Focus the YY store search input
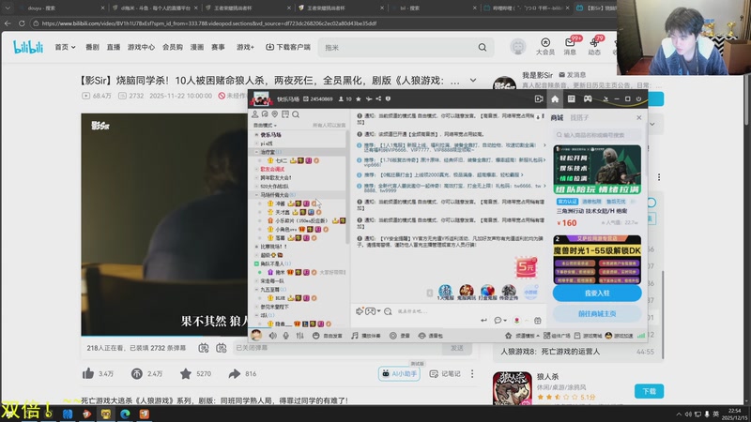This screenshot has width=751, height=422. coord(597,135)
